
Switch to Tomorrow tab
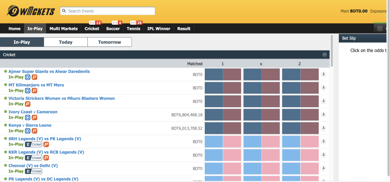coord(109,42)
